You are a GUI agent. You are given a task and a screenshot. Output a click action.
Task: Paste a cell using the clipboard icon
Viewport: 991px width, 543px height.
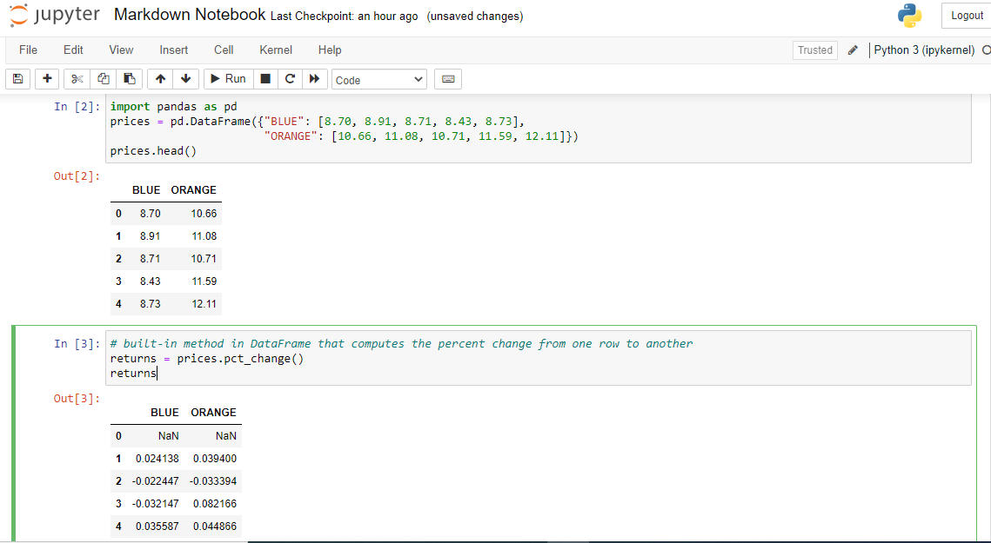pos(131,79)
